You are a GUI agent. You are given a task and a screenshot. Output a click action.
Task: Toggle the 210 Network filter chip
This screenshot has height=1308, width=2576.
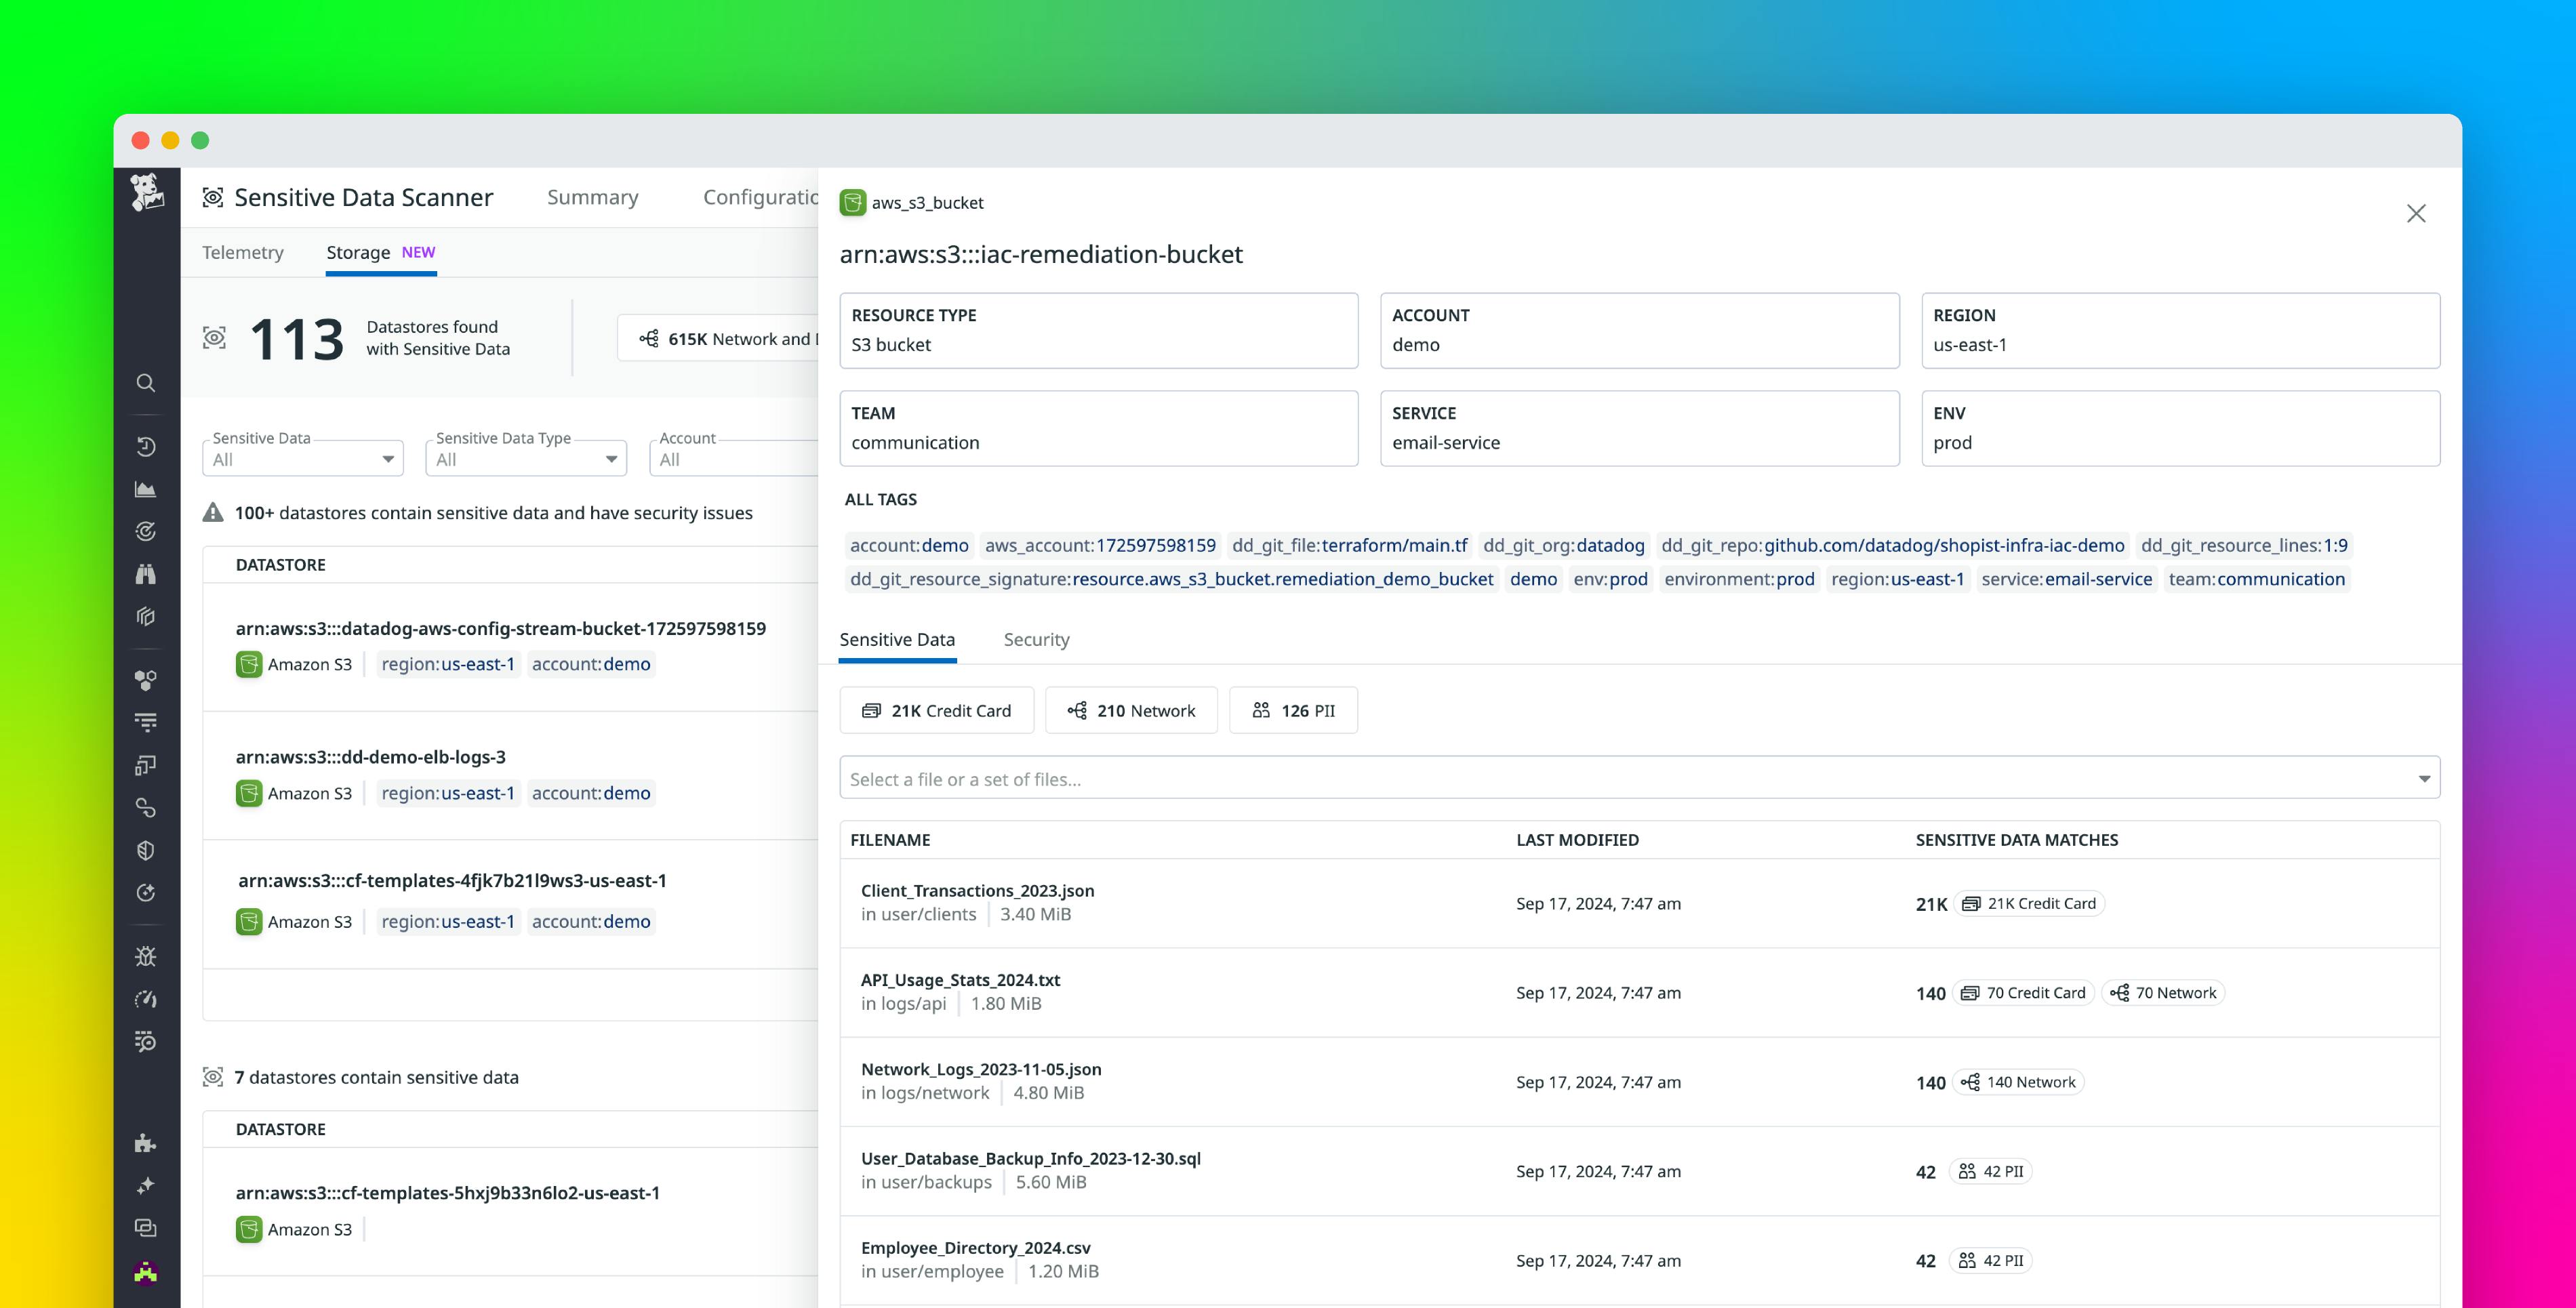click(1131, 710)
